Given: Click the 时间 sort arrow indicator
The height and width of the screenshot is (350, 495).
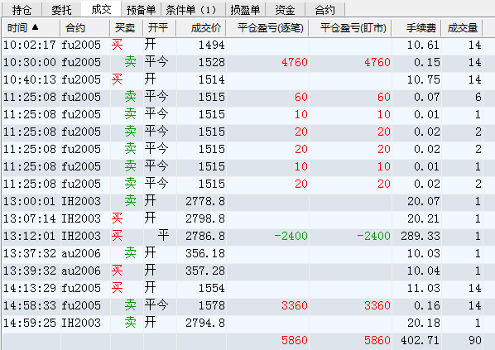Looking at the screenshot, I should click(x=35, y=27).
